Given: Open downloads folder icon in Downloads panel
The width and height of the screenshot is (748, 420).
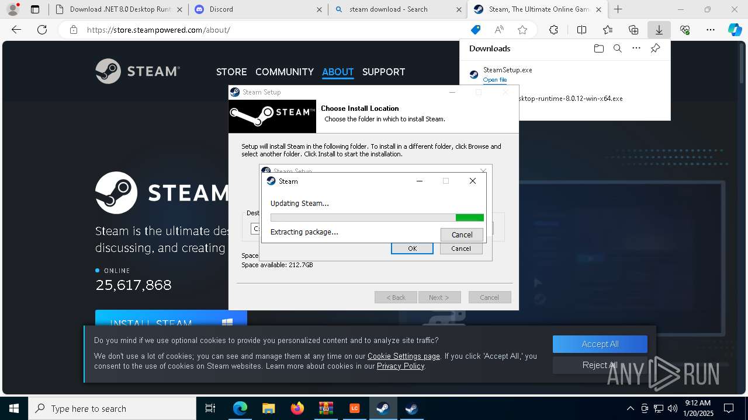Looking at the screenshot, I should (x=598, y=48).
